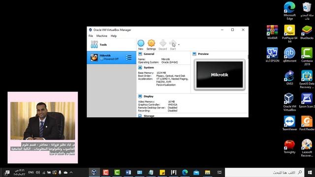Click the Base Memory value 1024 MB

pos(161,73)
